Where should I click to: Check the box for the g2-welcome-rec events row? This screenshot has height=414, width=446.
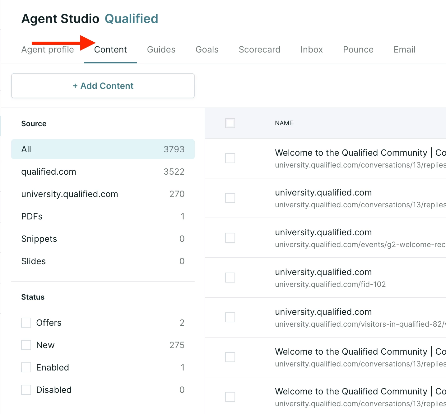tap(230, 238)
